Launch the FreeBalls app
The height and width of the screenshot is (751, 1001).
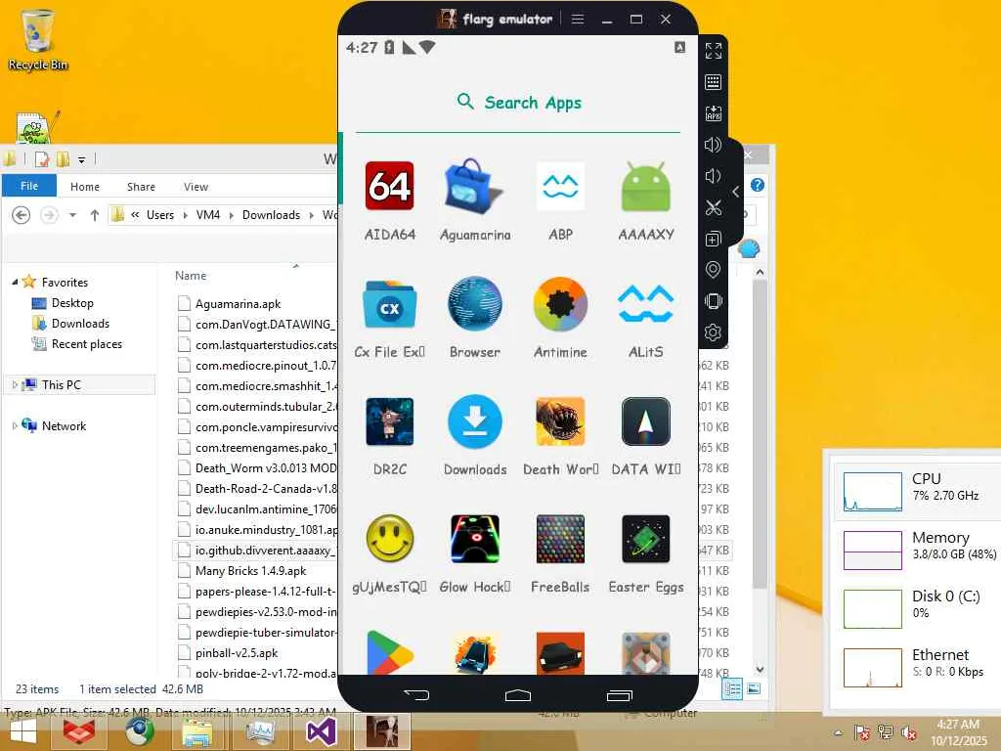[560, 539]
